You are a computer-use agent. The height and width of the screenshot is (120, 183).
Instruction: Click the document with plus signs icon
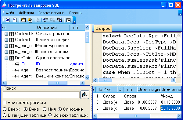point(15,20)
